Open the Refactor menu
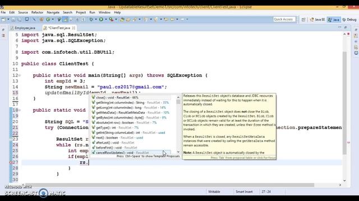The image size is (359, 201). 37,12
